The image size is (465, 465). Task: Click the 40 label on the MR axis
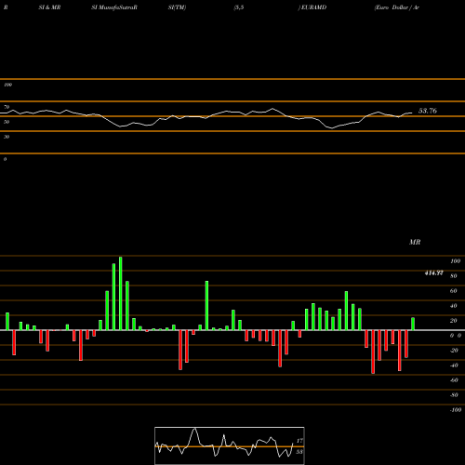coord(454,306)
